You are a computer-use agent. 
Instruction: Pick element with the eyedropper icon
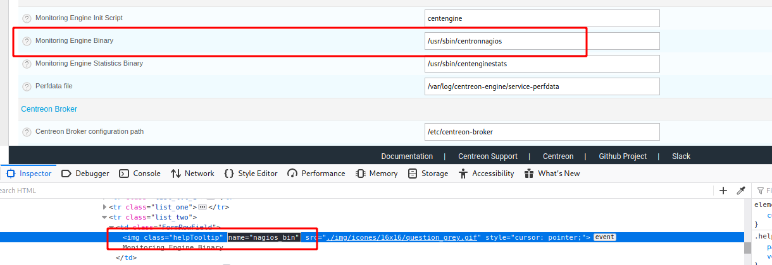[741, 191]
